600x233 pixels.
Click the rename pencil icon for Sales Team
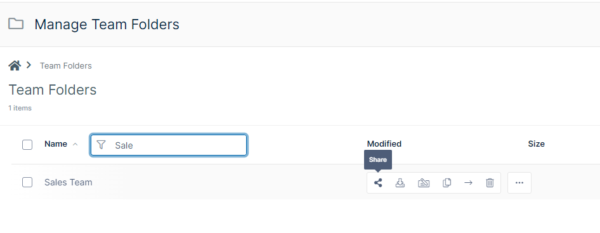424,183
